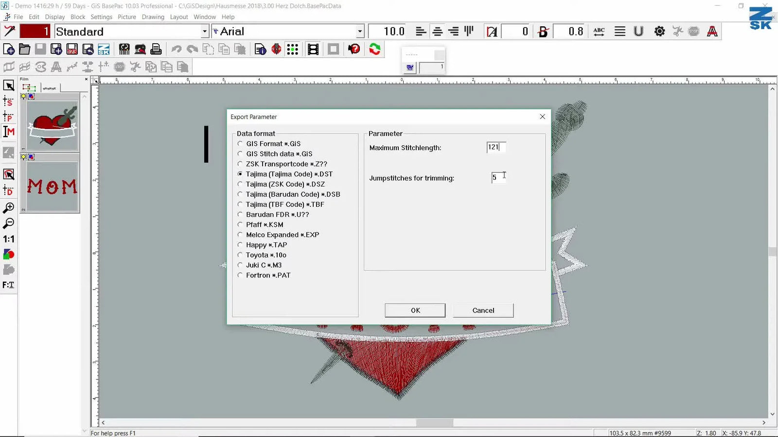
Task: Expand the Standard style dropdown
Action: 205,32
